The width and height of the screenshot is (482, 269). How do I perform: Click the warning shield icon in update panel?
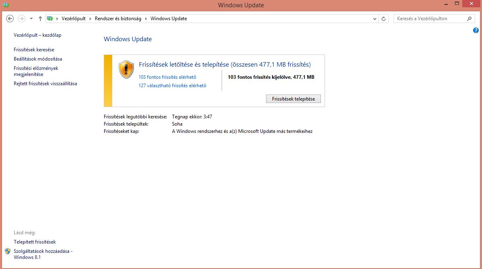point(126,69)
